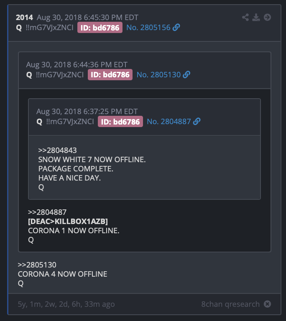Click the top tripcode !!mG7VJxZNCI
286x321 pixels.
pos(49,28)
